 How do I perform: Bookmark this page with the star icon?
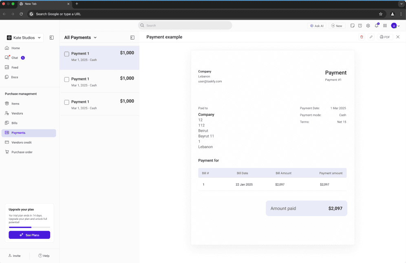(381, 14)
